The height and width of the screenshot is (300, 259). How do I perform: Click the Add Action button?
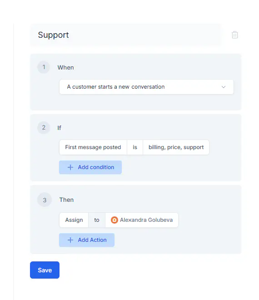coord(87,240)
